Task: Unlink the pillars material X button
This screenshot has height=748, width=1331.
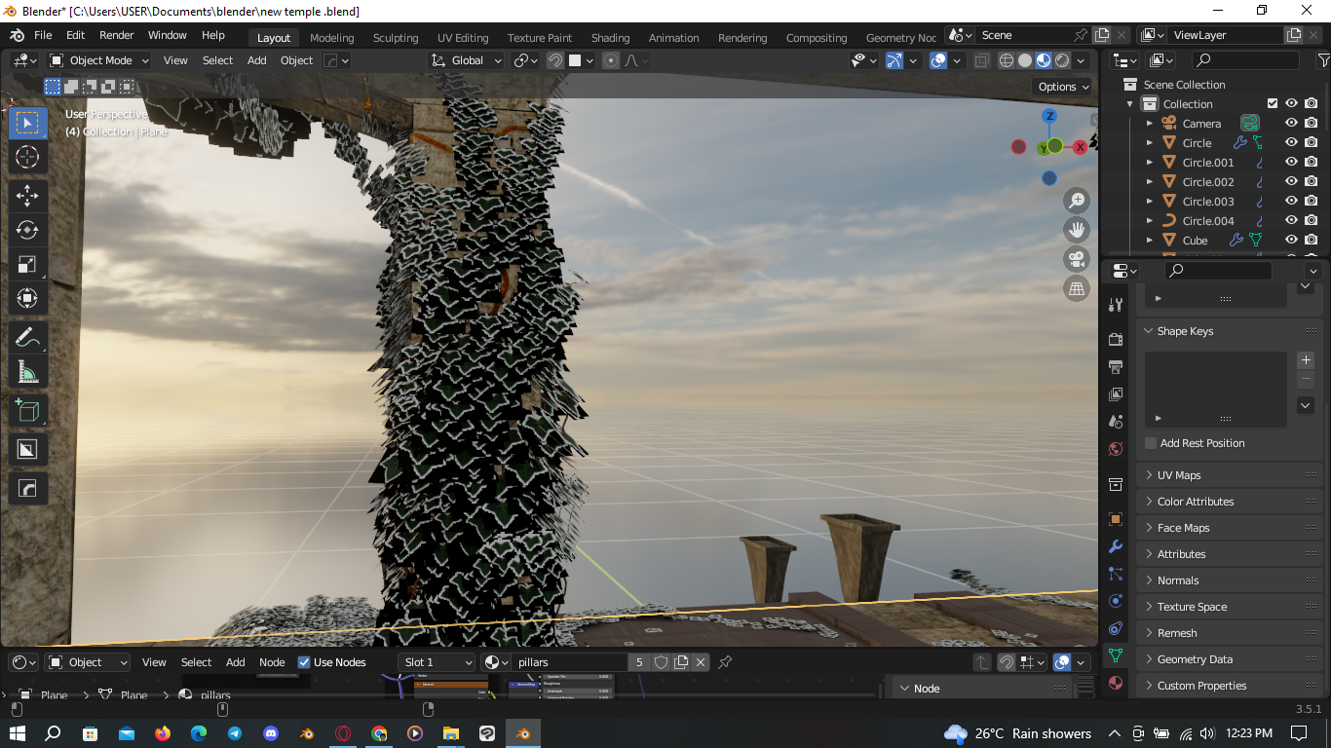Action: tap(701, 662)
